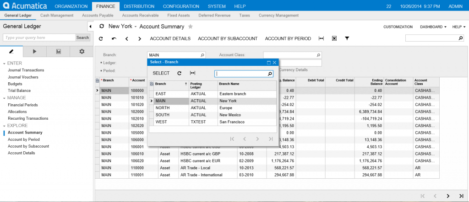Open the gear settings tab in sidebar
Screen dimensions: 469x202
[x=82, y=51]
